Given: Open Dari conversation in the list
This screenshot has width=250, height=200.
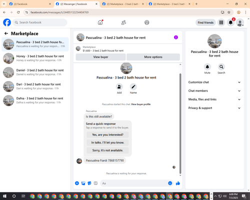Looking at the screenshot, I should point(35,86).
